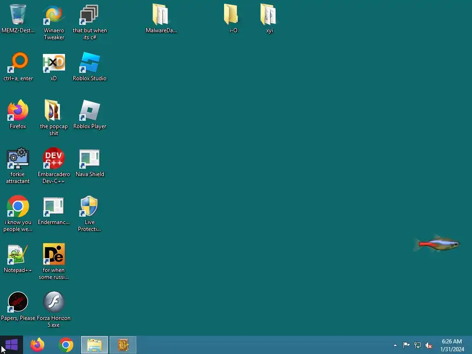Open the network tray icon
This screenshot has width=472, height=354.
coord(418,345)
